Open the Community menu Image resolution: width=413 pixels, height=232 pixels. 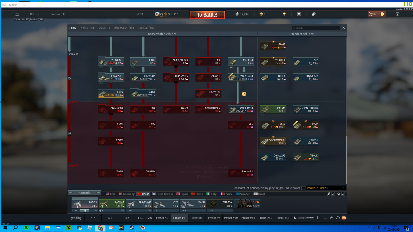58,14
